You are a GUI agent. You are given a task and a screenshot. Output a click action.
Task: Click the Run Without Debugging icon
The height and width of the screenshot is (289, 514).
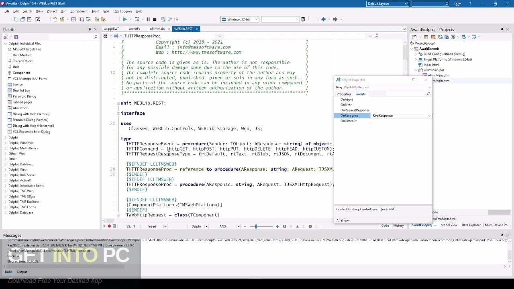pos(137,19)
